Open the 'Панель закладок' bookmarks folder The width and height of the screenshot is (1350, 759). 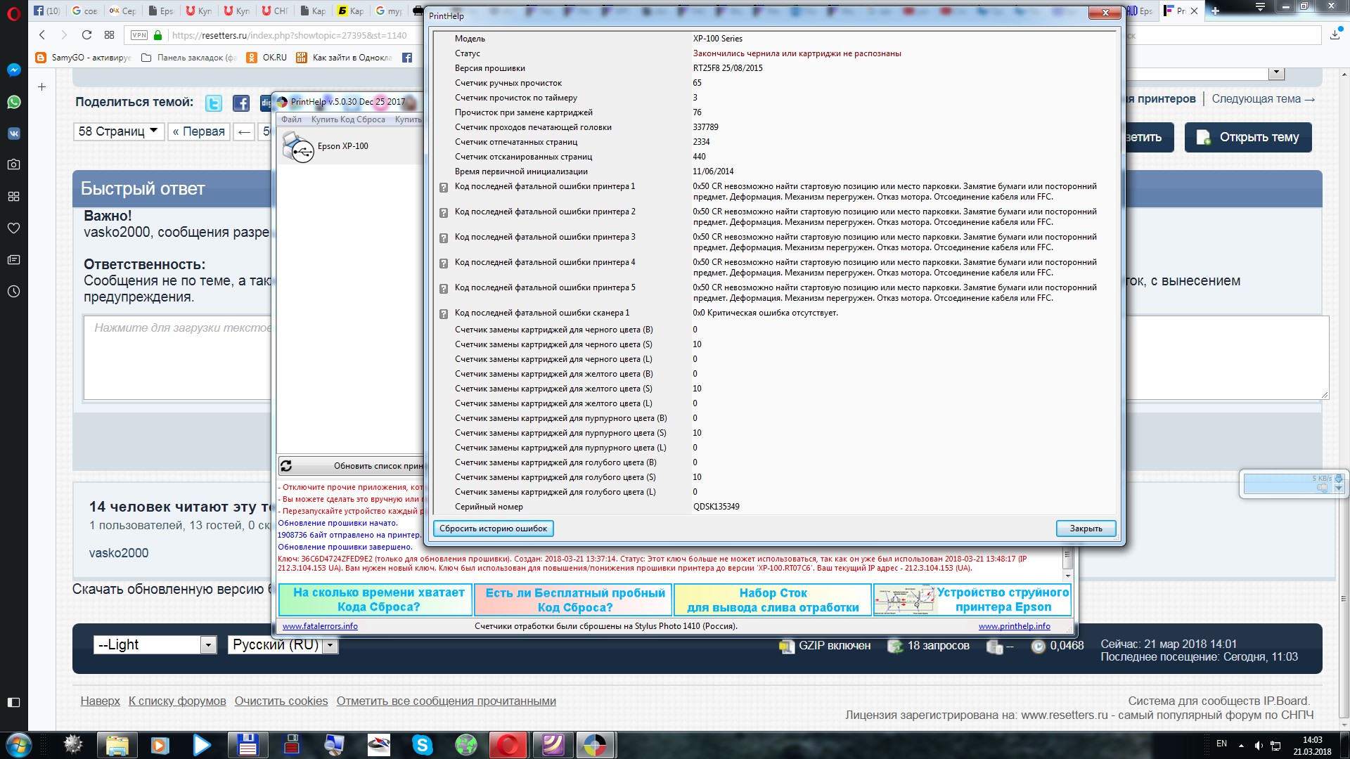(188, 58)
